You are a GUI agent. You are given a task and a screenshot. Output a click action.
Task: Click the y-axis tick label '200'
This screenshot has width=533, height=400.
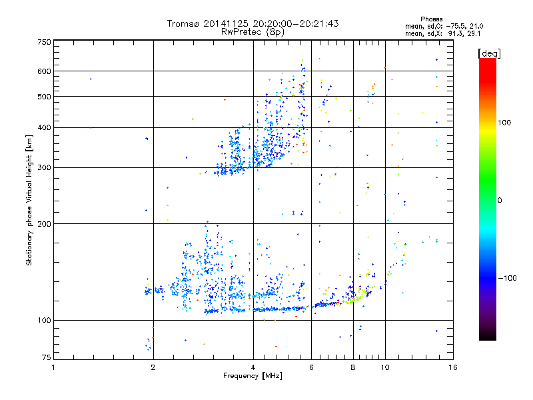pyautogui.click(x=45, y=224)
